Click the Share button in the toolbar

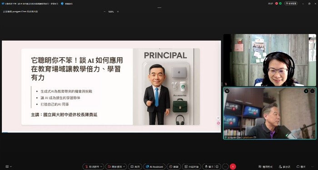pos(135,166)
